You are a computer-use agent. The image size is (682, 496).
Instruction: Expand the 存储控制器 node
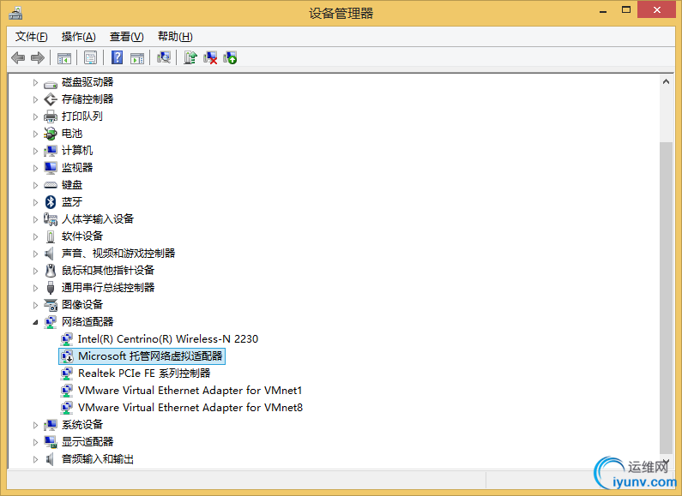click(x=35, y=99)
